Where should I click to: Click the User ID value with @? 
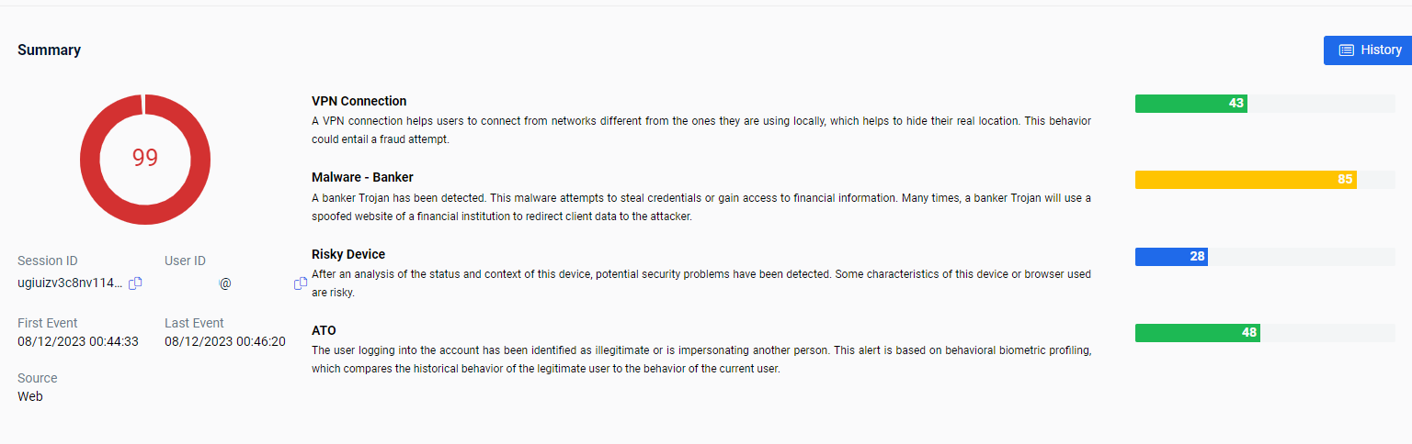click(225, 283)
